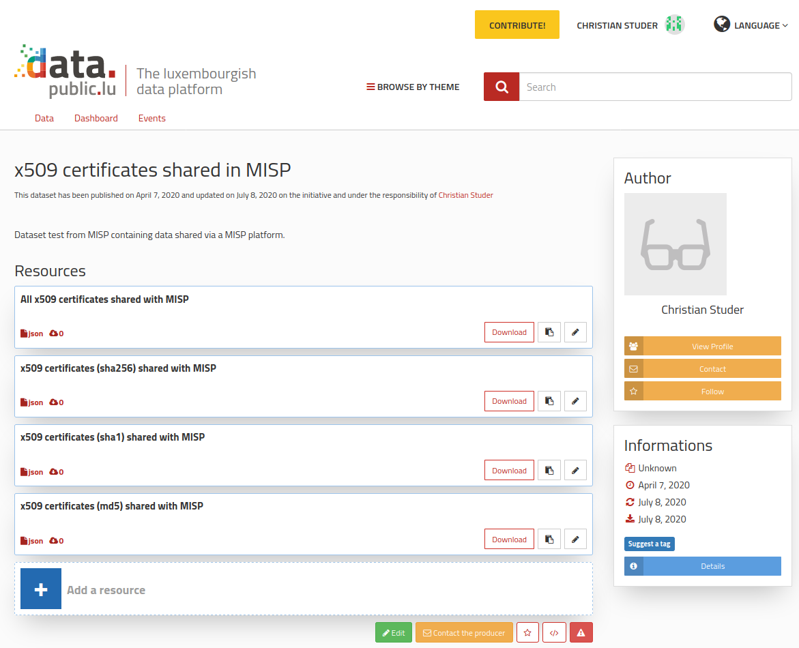Click the blue plus Add a resource icon
Viewport: 799px width, 648px height.
pos(41,589)
